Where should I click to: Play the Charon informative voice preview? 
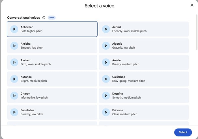point(14,95)
